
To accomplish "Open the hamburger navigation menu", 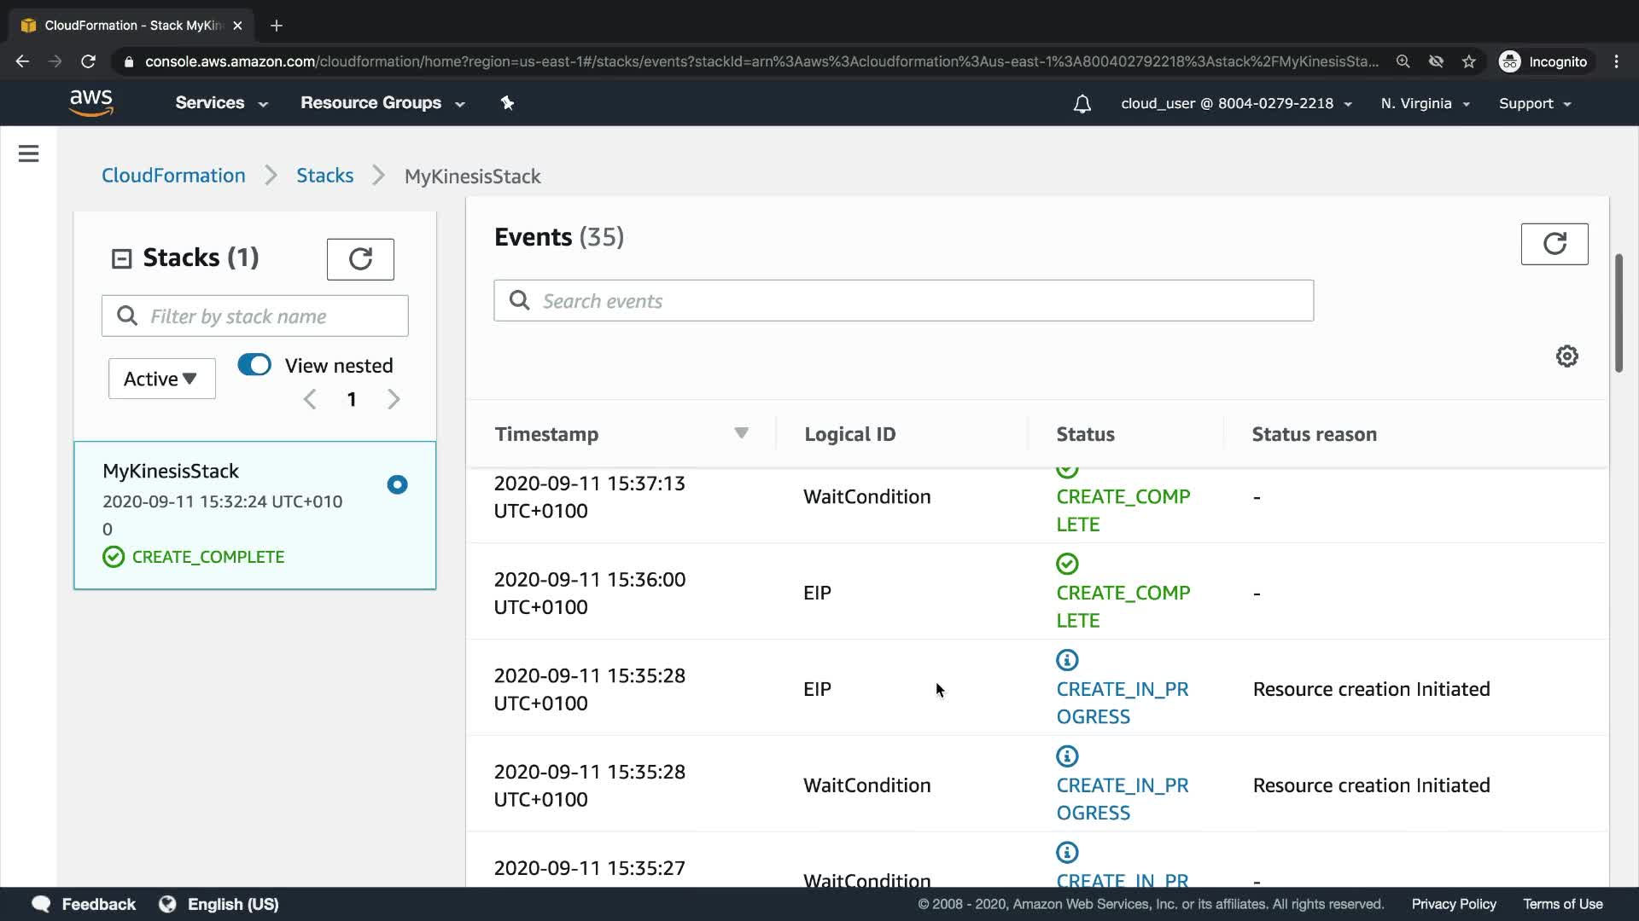I will pos(28,153).
